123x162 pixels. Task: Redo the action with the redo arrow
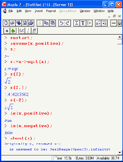pos(68,23)
